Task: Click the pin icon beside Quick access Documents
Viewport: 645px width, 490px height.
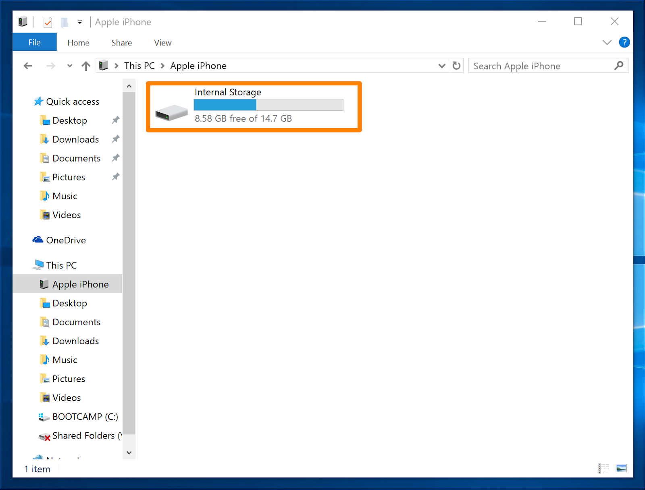Action: tap(116, 158)
